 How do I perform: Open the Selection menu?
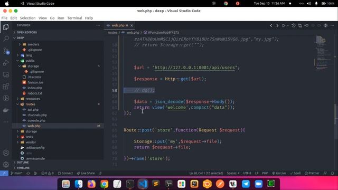click(x=27, y=18)
